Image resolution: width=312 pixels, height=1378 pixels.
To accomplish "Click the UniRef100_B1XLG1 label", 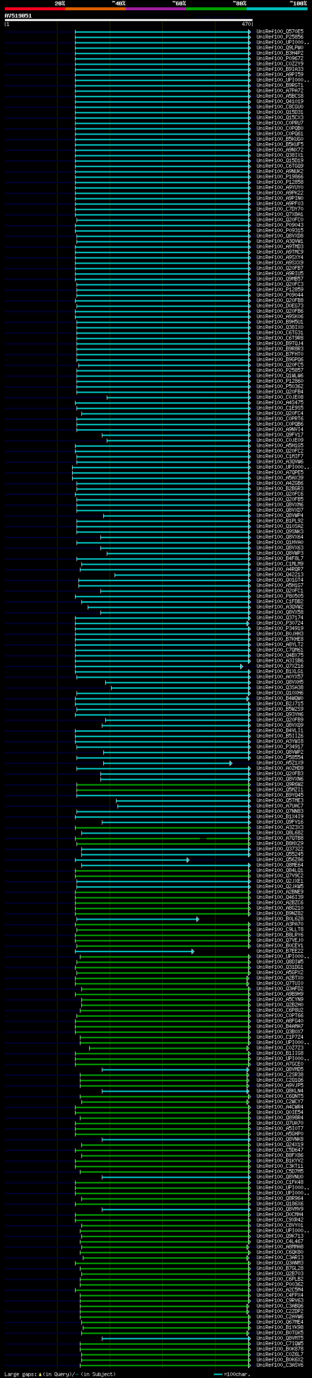I will coord(280,671).
